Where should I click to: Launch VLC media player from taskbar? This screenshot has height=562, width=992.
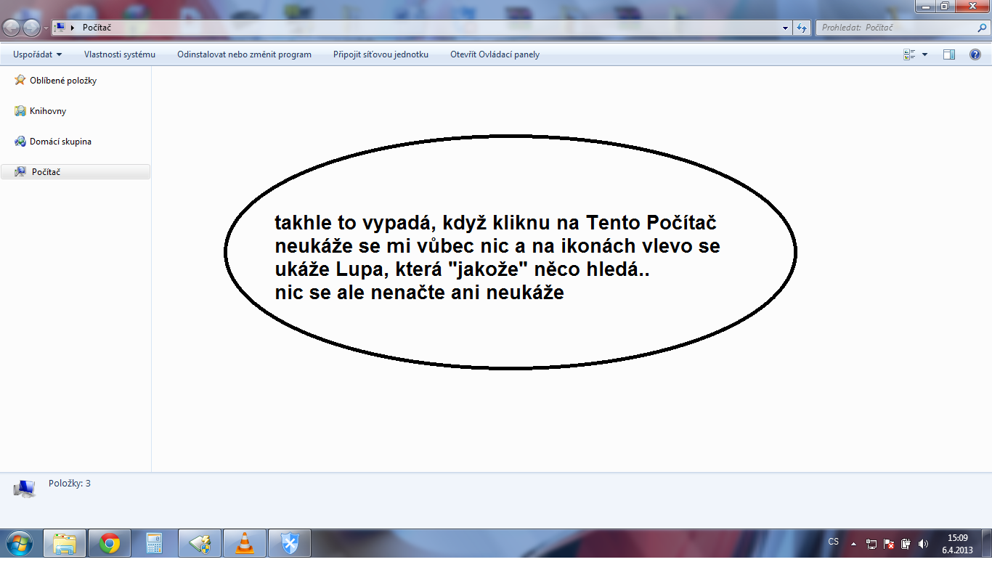pos(245,543)
